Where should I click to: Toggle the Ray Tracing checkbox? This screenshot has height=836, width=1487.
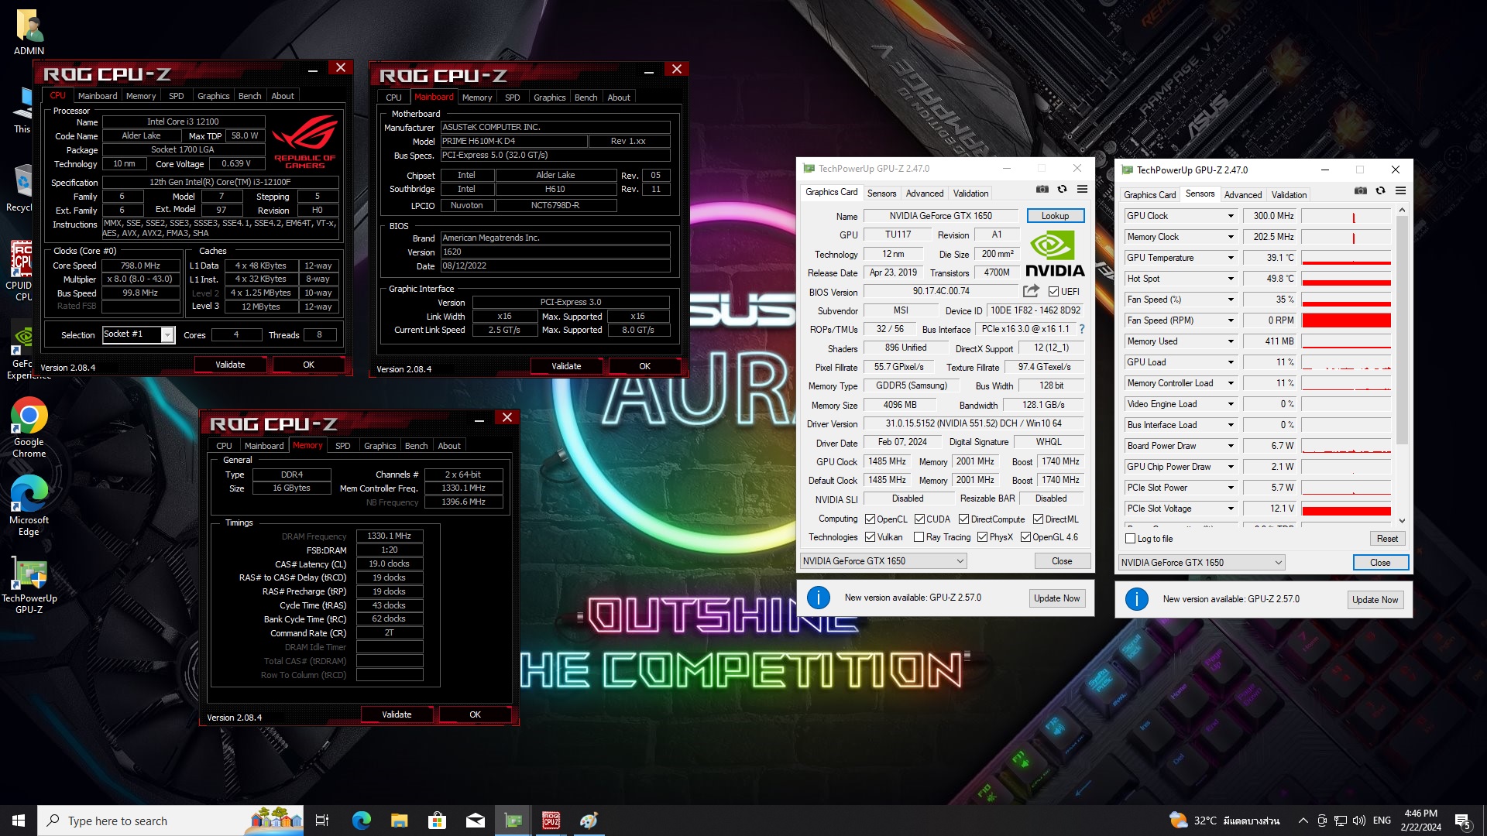[x=919, y=537]
